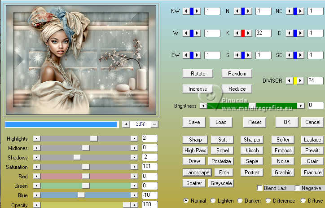Screen dimensions: 325x208
Task: Decrease the DIVISOR with left arrow
Action: coord(290,81)
